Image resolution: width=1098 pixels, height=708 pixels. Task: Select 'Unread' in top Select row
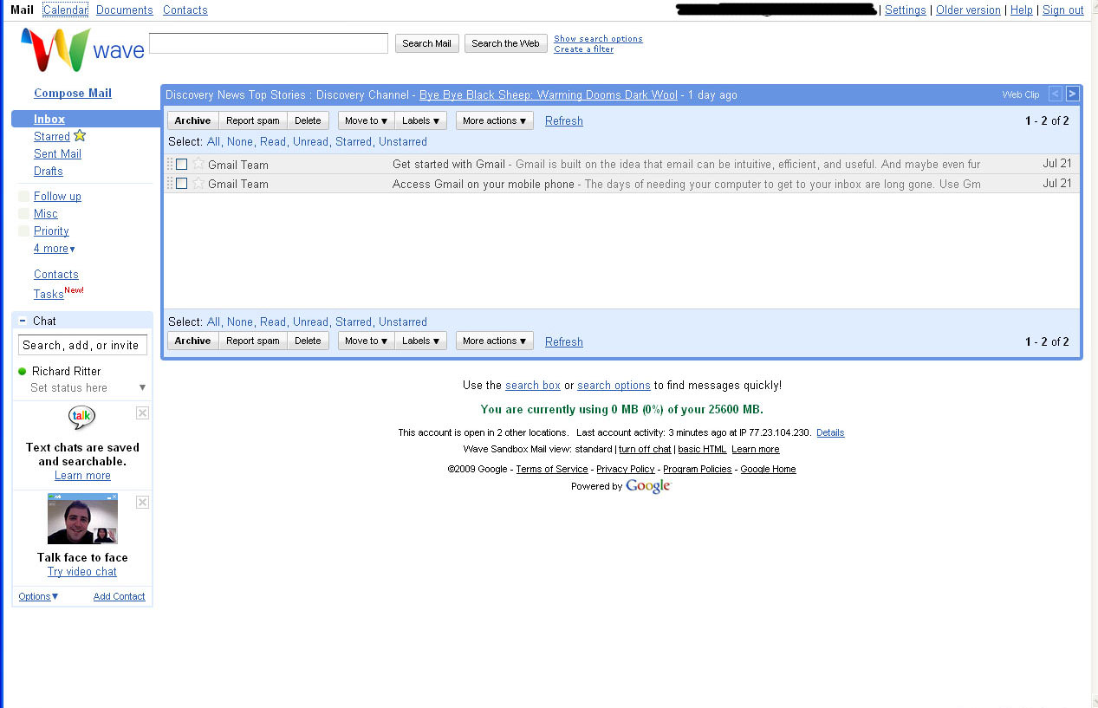[310, 141]
